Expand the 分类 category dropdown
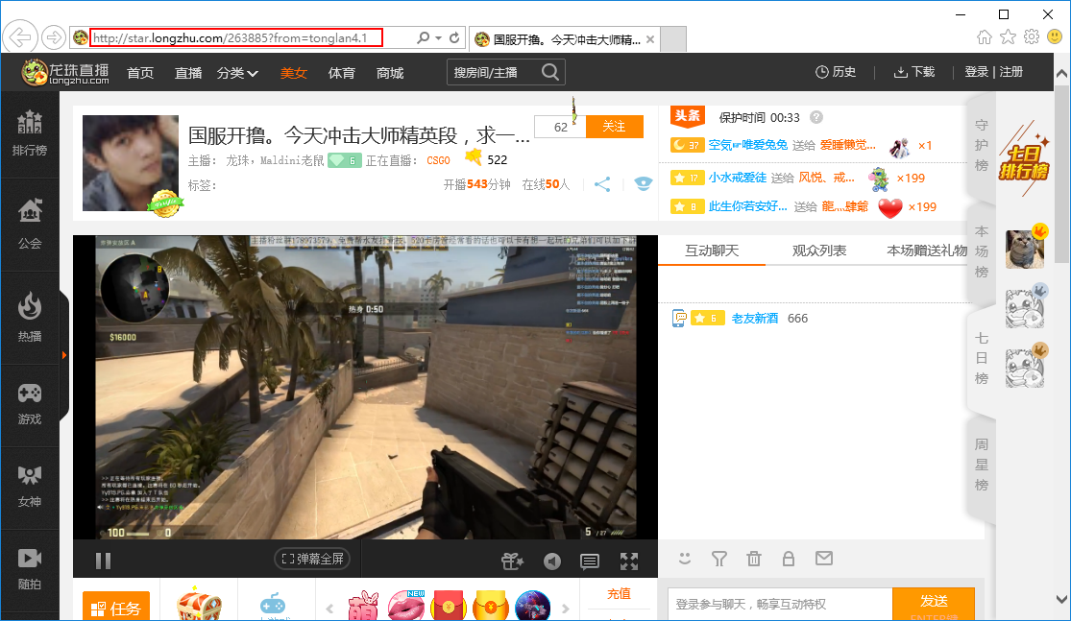1071x621 pixels. tap(237, 73)
